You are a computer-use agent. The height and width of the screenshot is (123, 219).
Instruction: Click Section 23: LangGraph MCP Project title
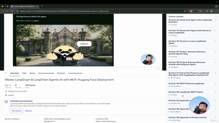click(x=186, y=92)
